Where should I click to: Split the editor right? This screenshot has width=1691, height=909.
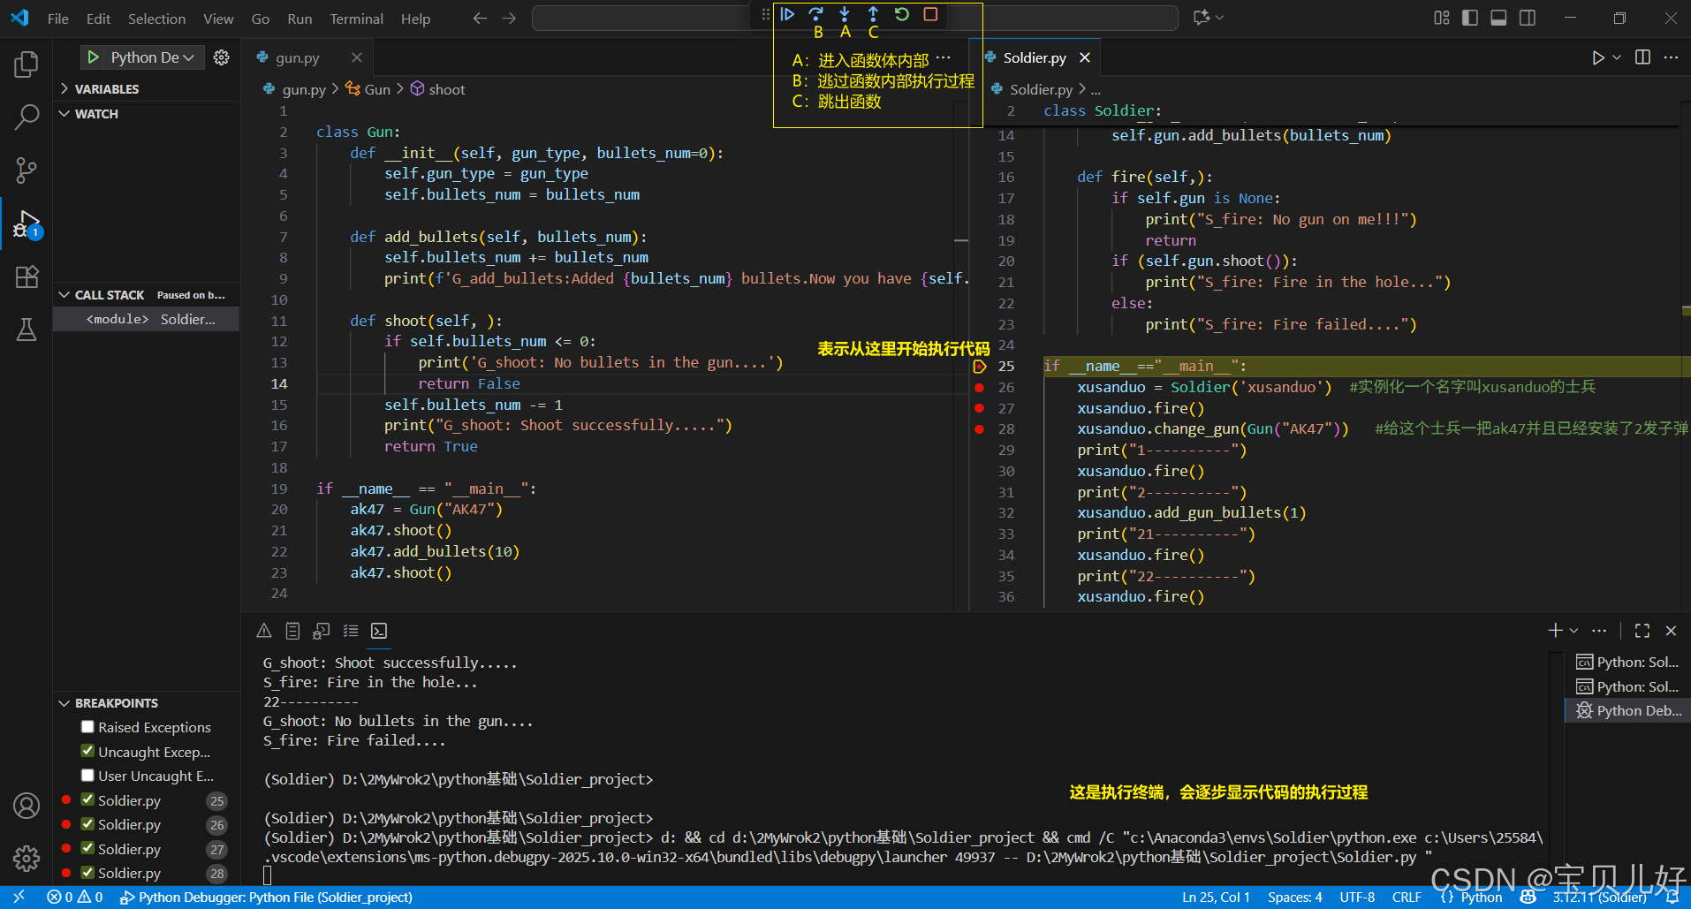coord(1642,57)
